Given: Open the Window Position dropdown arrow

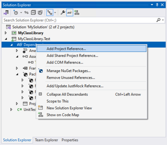Looking at the screenshot, I should (152, 5).
